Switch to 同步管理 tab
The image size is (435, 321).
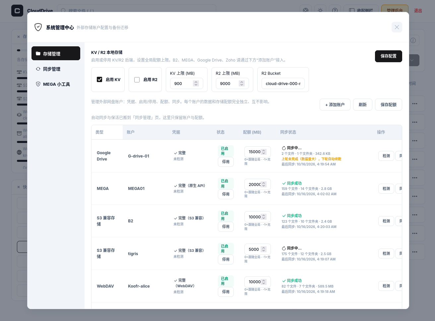pos(56,69)
